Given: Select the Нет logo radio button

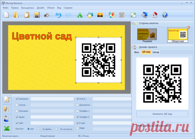Looking at the screenshot, I should [x=29, y=129].
